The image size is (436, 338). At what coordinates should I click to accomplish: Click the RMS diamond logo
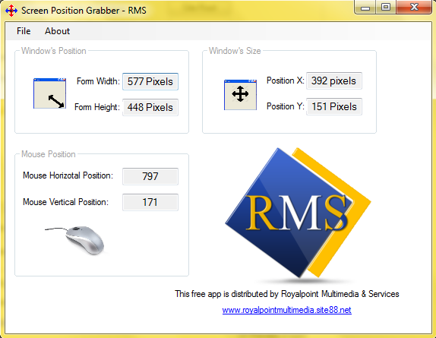298,213
